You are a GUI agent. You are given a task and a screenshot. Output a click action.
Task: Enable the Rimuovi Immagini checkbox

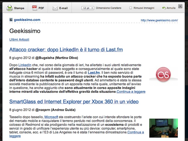click(131, 8)
